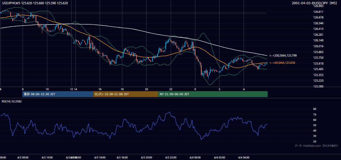
Task: Click the 4/3 20:00 bottom time label
Action: [x=146, y=157]
